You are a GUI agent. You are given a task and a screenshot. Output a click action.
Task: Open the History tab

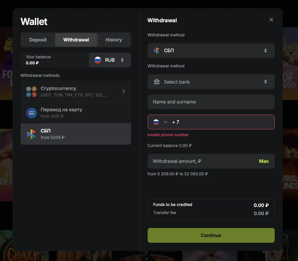[x=114, y=40]
